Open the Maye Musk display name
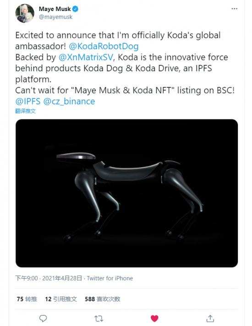The height and width of the screenshot is (326, 252). pyautogui.click(x=55, y=9)
